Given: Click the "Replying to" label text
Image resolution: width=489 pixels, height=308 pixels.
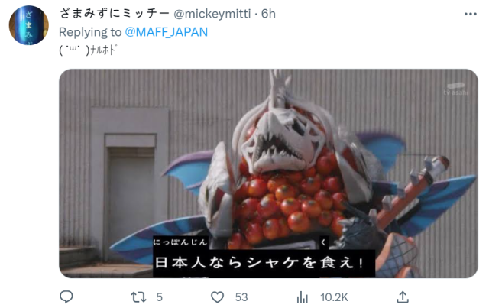Looking at the screenshot, I should pyautogui.click(x=90, y=32).
